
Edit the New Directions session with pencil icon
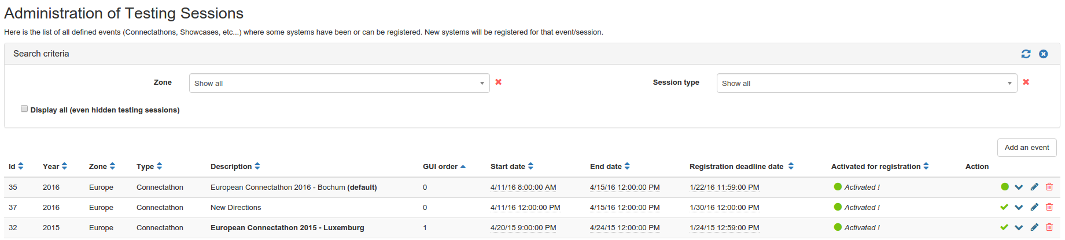pyautogui.click(x=1034, y=207)
